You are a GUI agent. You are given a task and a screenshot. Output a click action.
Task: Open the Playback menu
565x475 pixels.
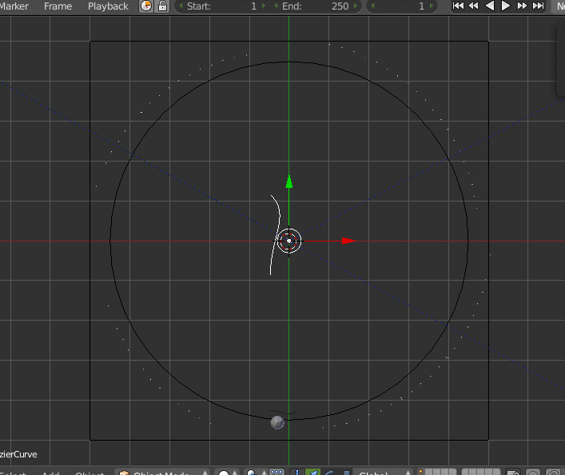click(x=108, y=6)
